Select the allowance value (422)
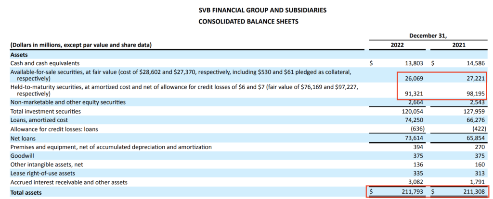 click(x=479, y=129)
